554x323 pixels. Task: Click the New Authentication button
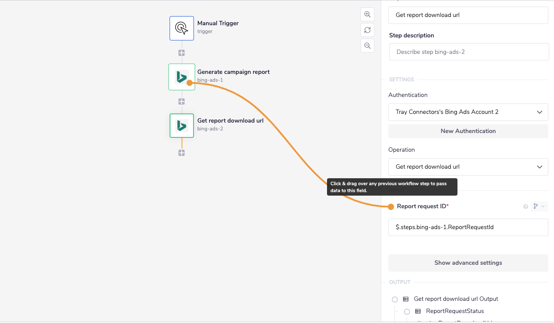(468, 131)
